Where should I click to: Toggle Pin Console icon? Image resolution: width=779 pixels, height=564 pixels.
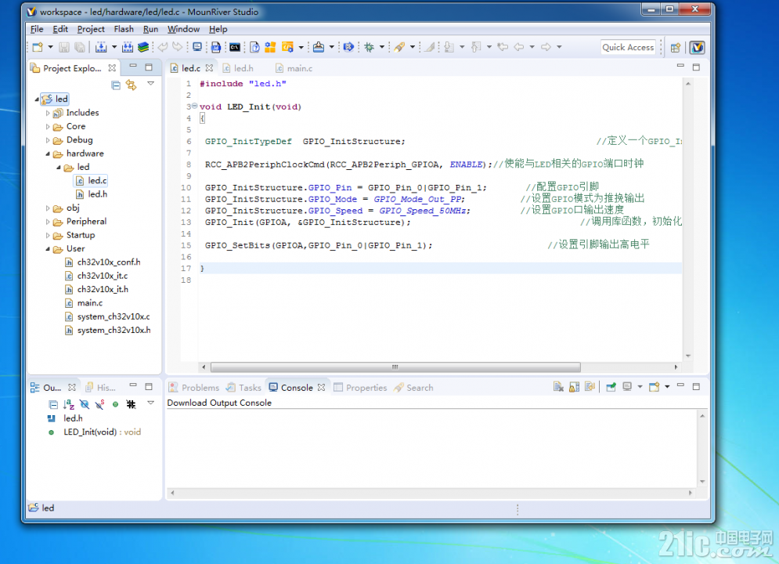611,387
